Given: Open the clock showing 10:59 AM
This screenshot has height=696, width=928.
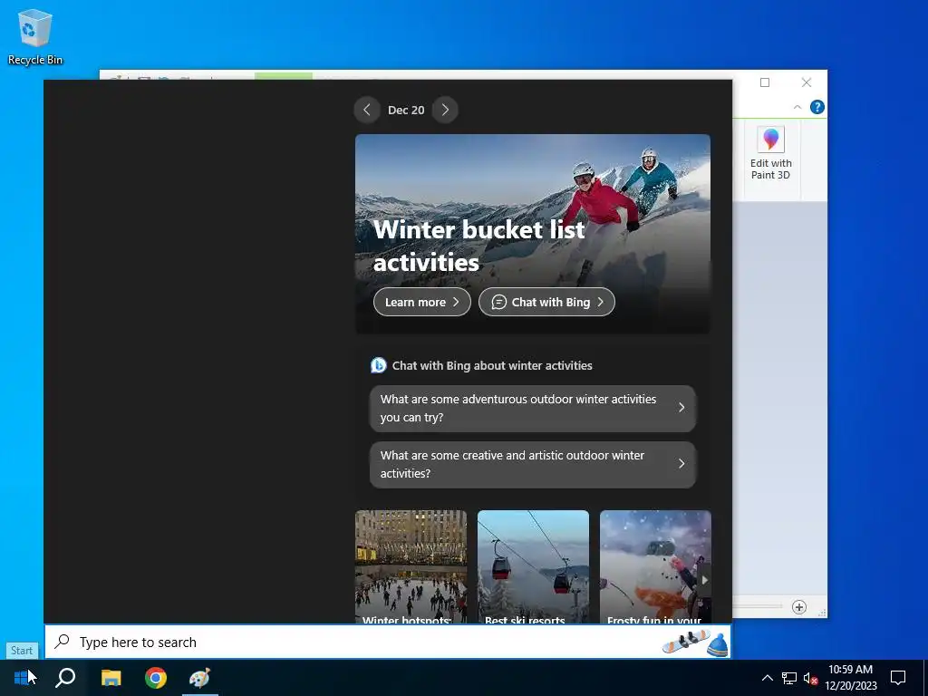Looking at the screenshot, I should [x=850, y=678].
